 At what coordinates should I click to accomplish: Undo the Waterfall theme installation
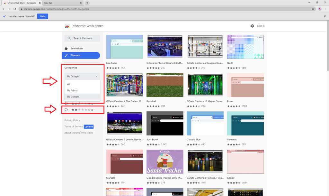42,16
